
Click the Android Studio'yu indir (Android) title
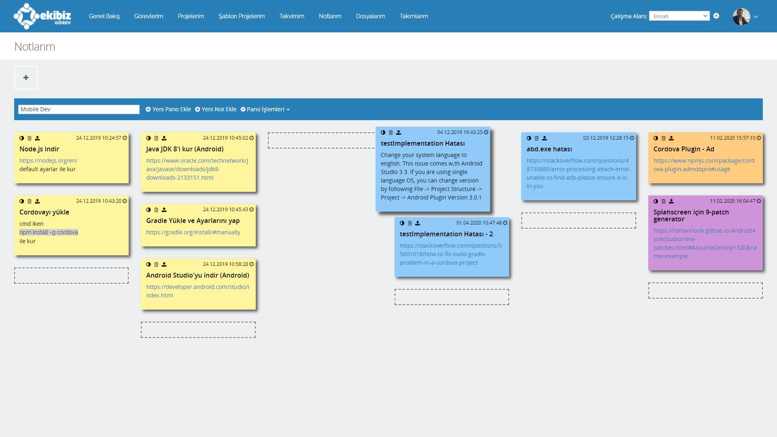(197, 275)
